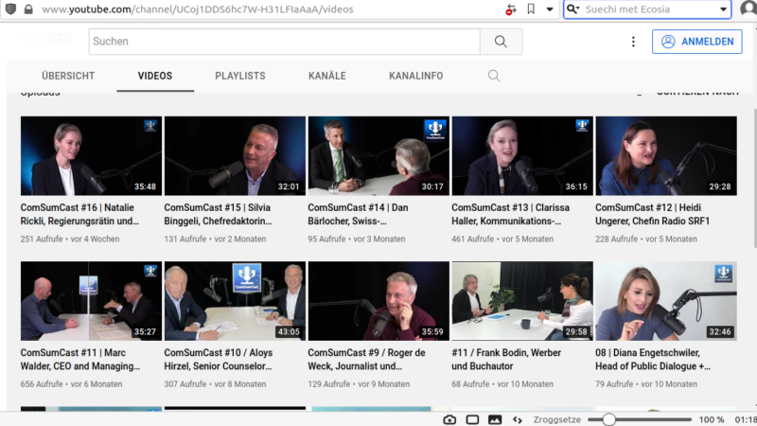Viewport: 757px width, 426px height.
Task: Click title 'ComSumCast #13 | Clarissa Haller'
Action: (x=510, y=214)
